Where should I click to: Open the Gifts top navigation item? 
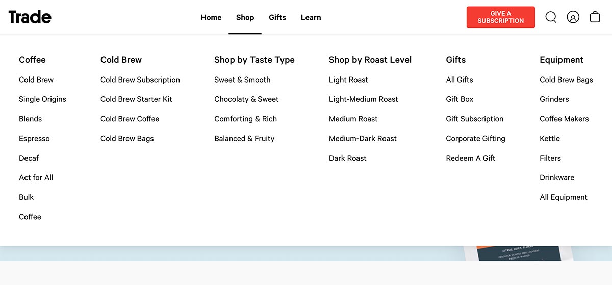point(277,17)
